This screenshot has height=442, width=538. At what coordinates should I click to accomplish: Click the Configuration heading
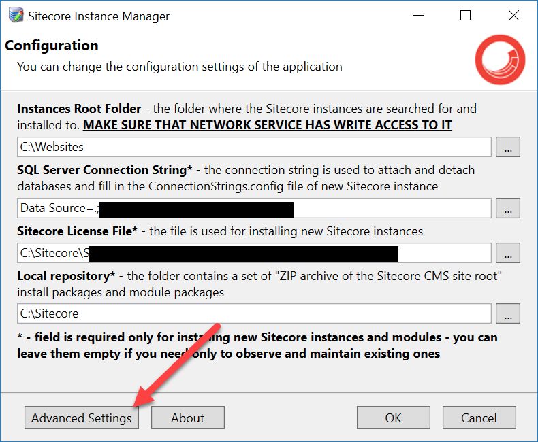click(x=52, y=46)
